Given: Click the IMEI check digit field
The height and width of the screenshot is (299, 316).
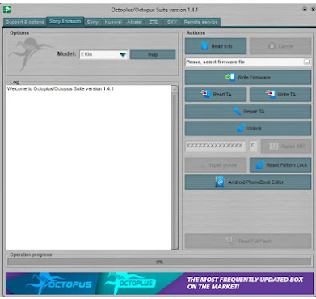Looking at the screenshot, I should (x=253, y=146).
